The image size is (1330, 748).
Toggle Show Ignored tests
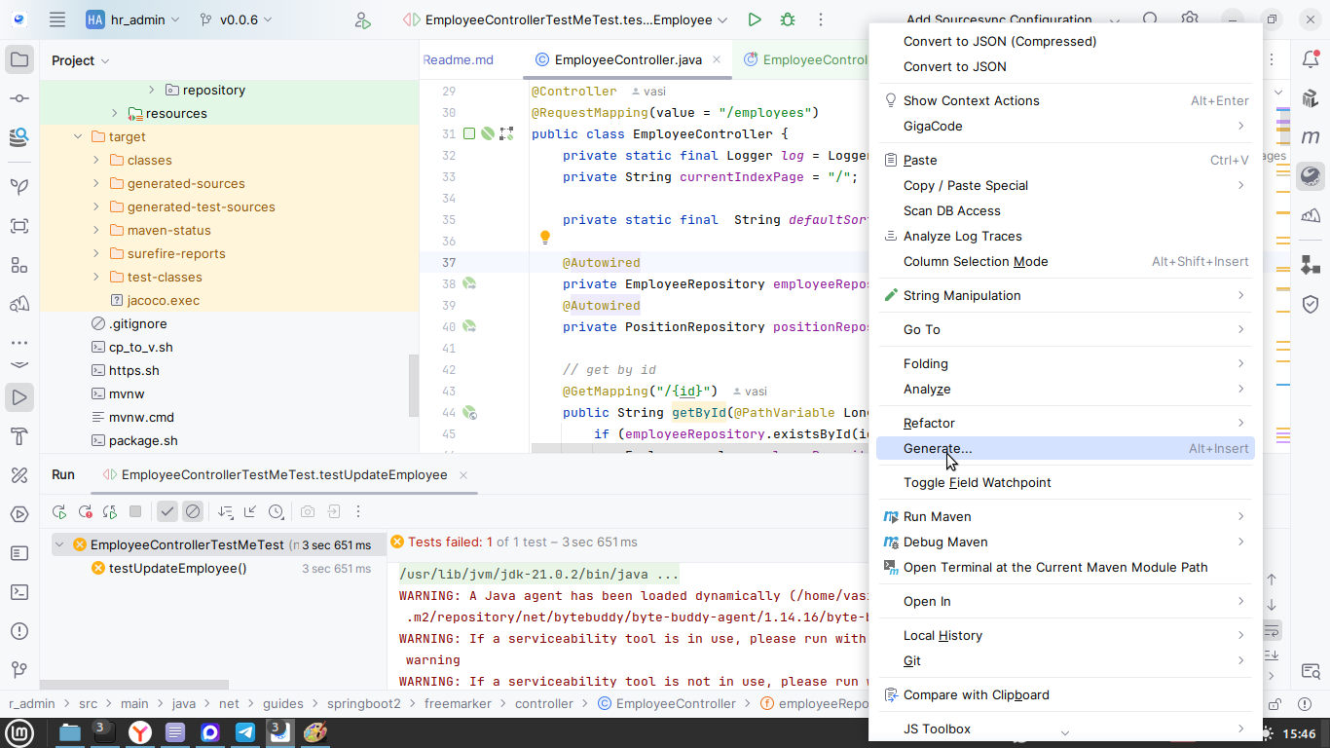coord(193,511)
